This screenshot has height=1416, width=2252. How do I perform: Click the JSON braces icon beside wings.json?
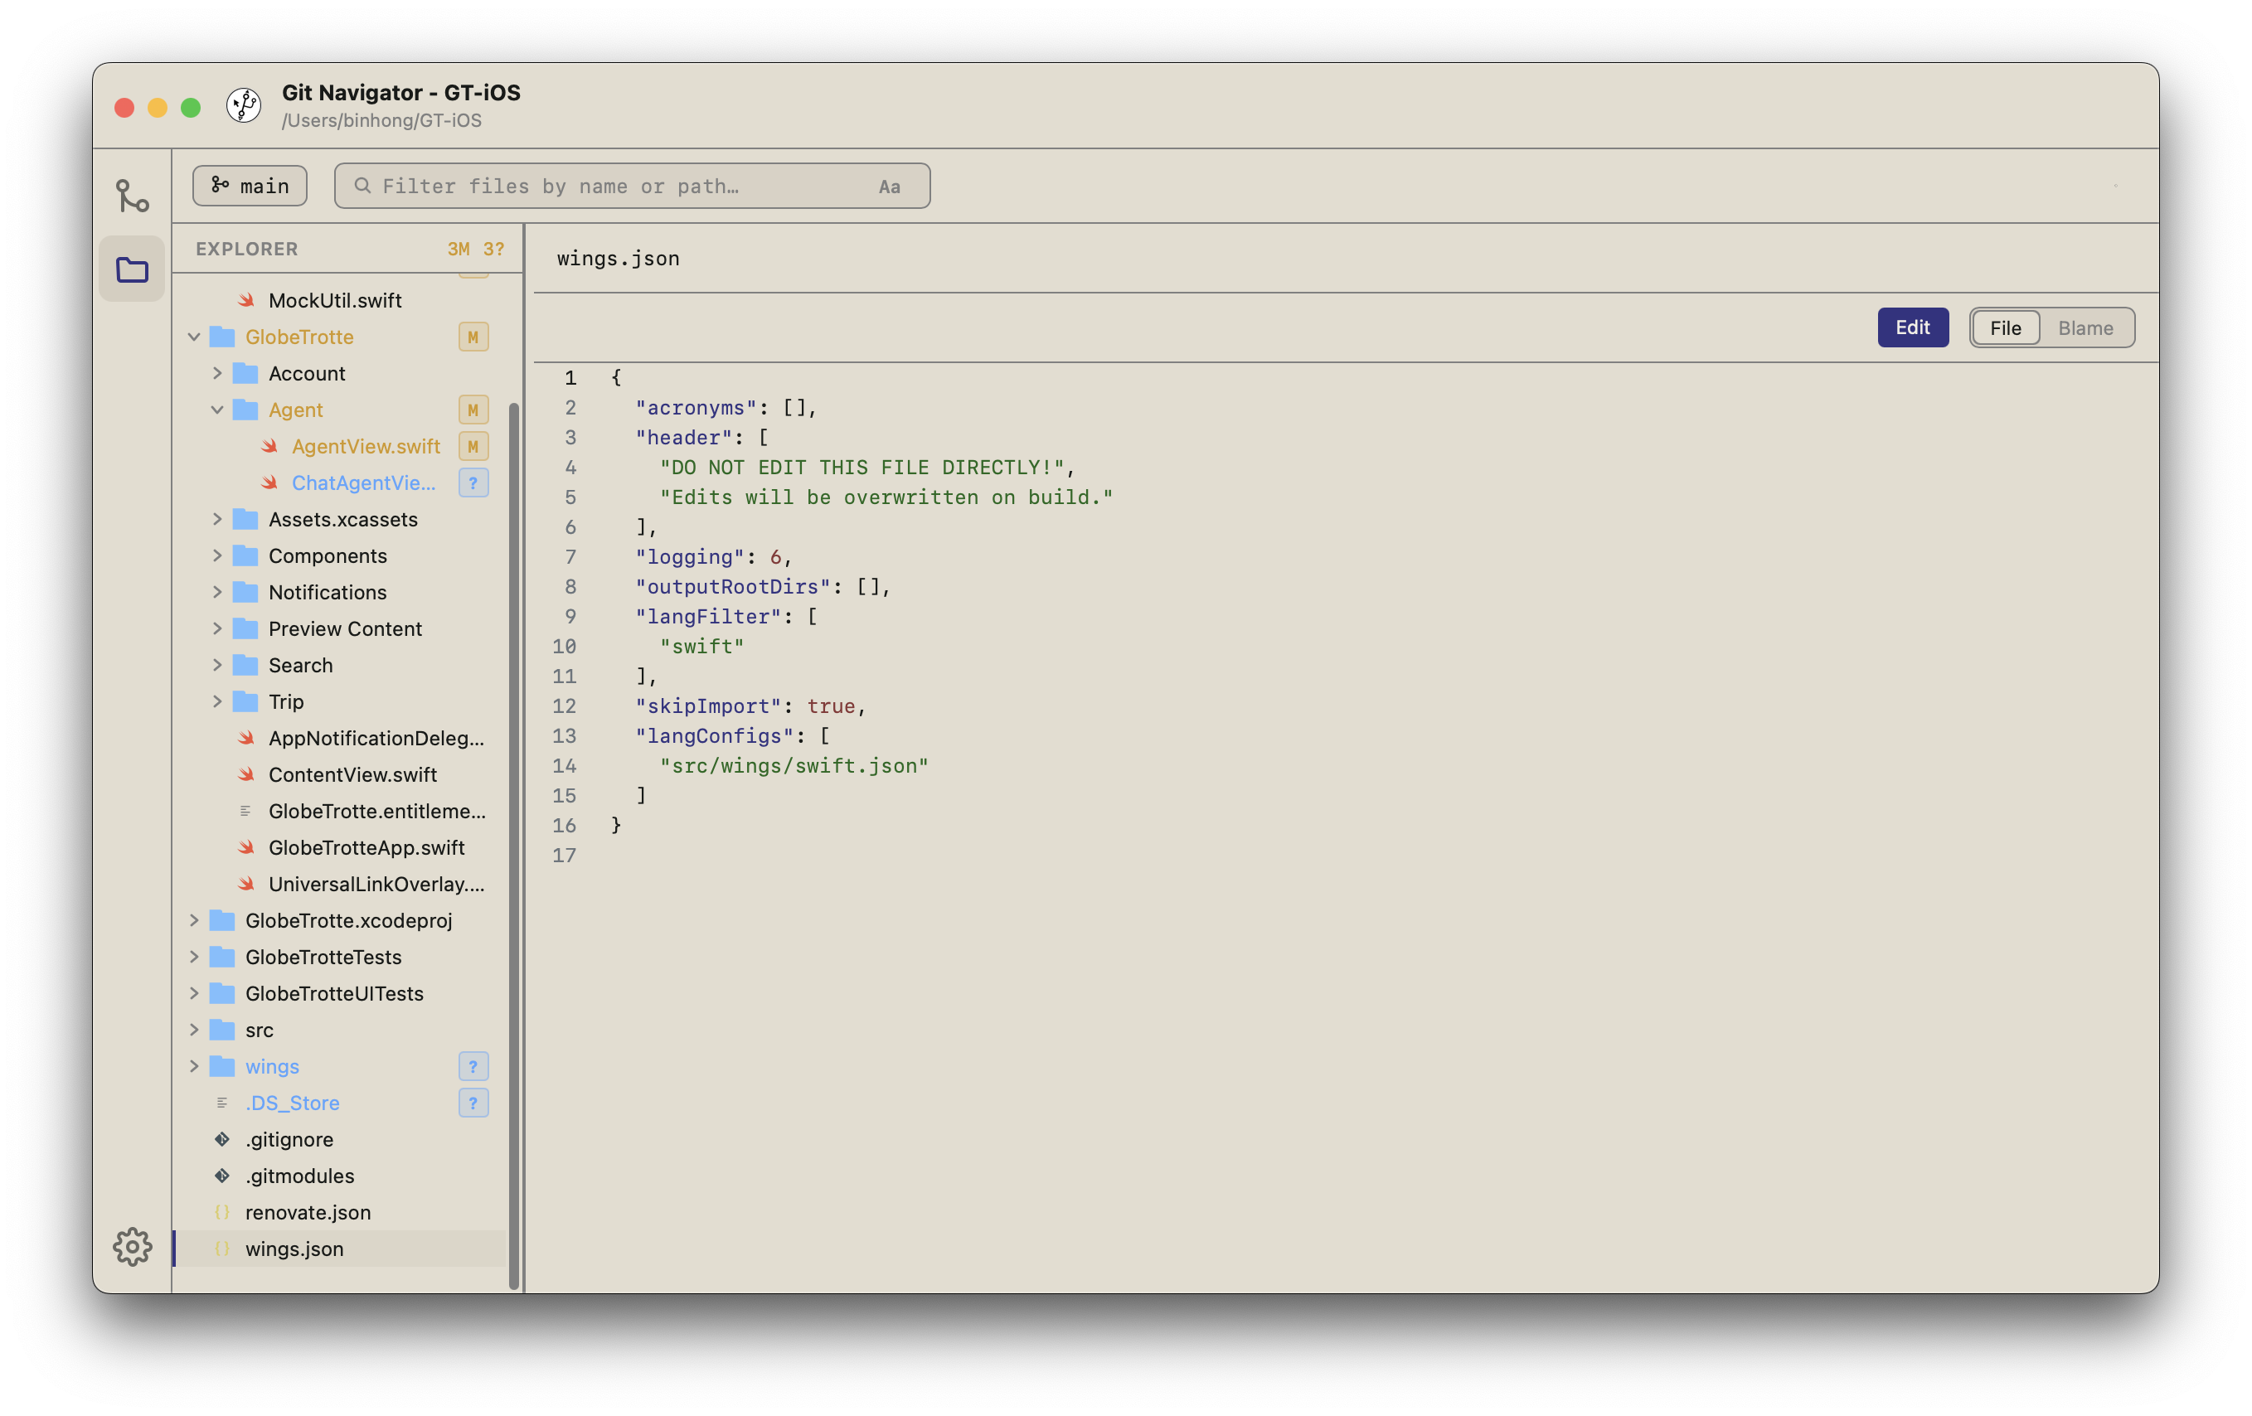[x=221, y=1249]
